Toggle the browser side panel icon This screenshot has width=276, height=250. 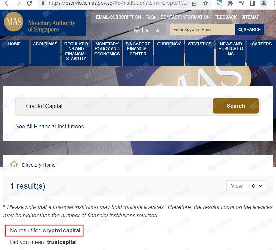pos(252,3)
